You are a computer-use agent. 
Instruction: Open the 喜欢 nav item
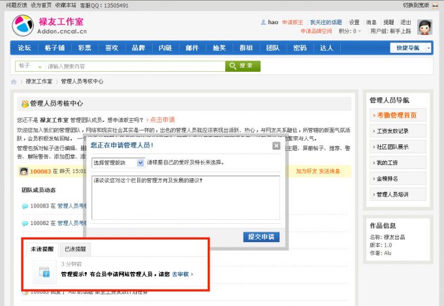tap(112, 48)
